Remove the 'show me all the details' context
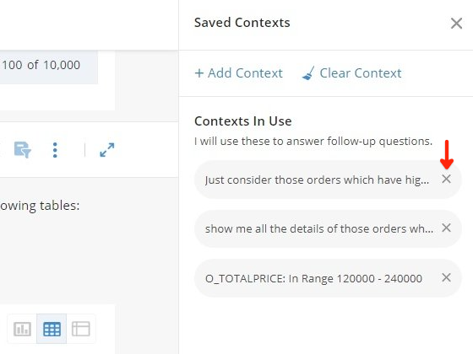The image size is (473, 354). 446,228
